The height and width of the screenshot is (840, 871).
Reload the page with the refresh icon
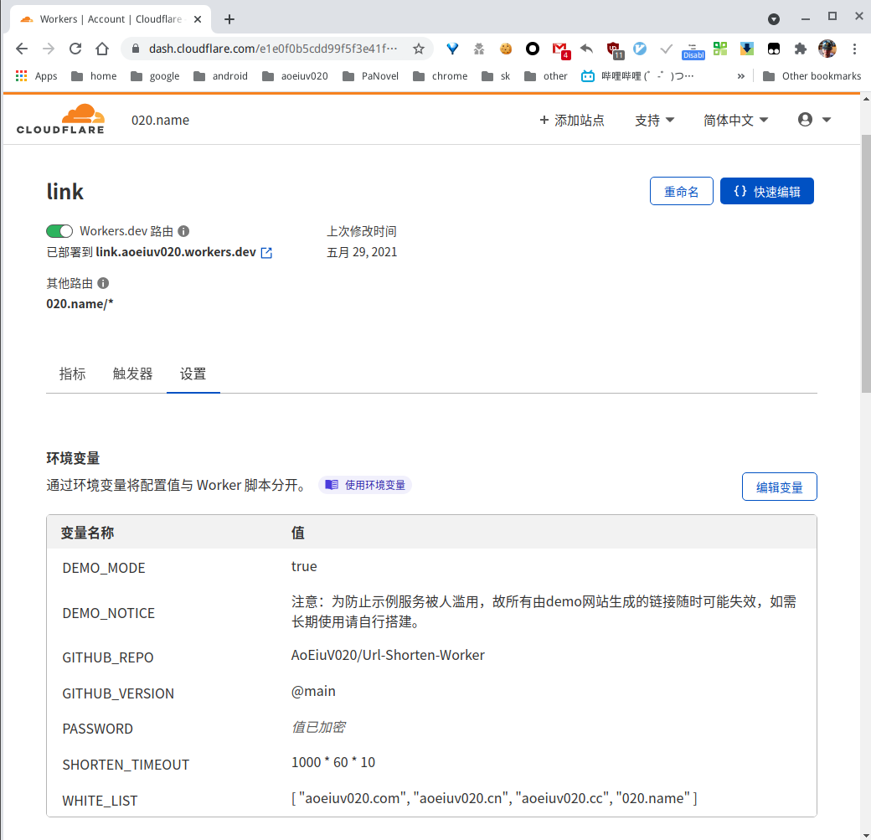75,49
